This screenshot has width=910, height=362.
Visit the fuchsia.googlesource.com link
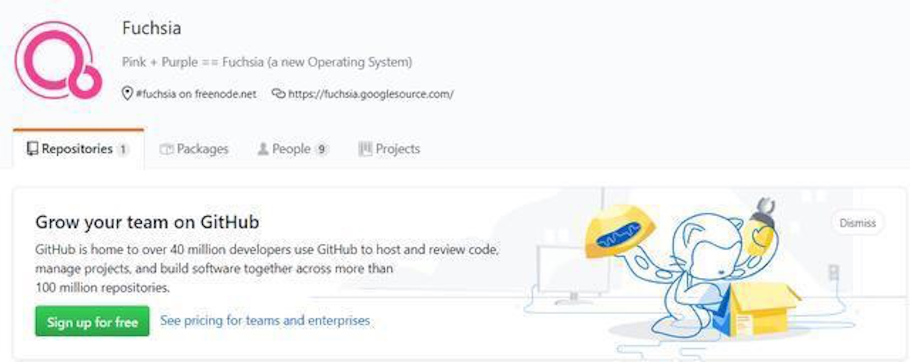tap(371, 94)
